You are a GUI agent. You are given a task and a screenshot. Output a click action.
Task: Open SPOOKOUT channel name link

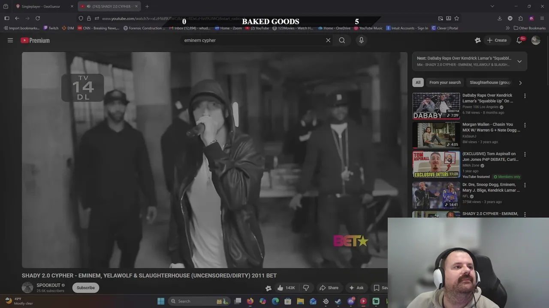click(x=48, y=285)
